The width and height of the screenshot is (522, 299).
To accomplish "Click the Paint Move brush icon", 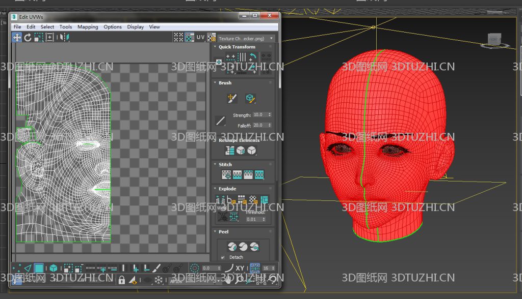I will [x=232, y=98].
